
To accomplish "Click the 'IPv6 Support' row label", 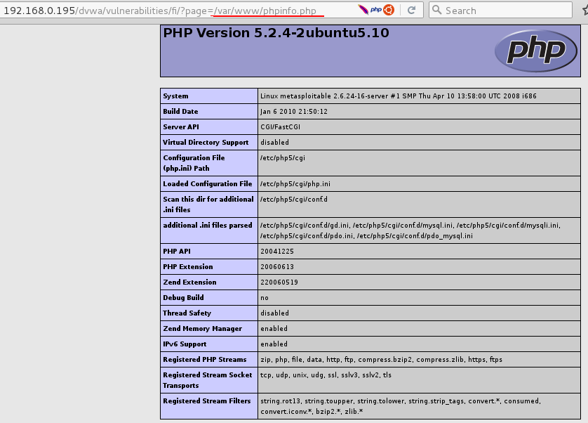I will click(185, 344).
